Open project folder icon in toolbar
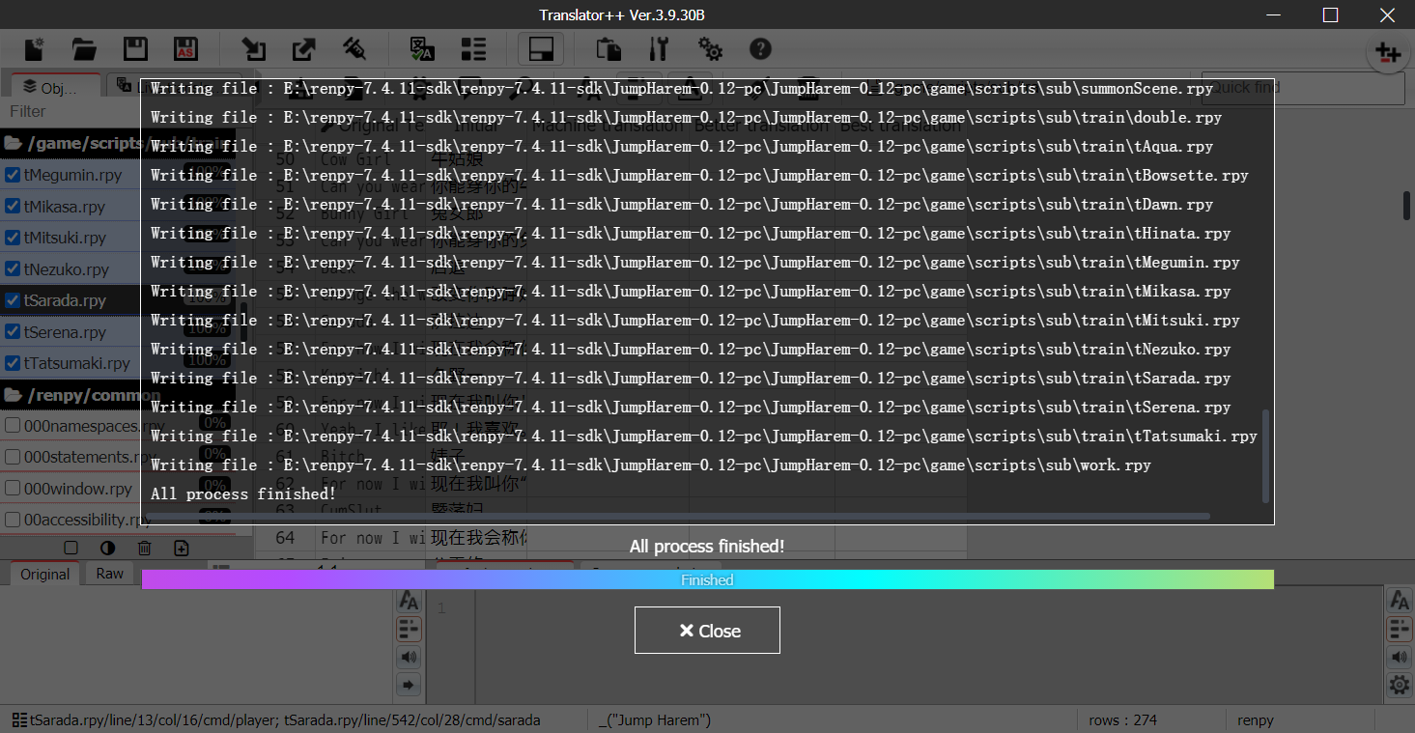The width and height of the screenshot is (1415, 733). [x=85, y=49]
